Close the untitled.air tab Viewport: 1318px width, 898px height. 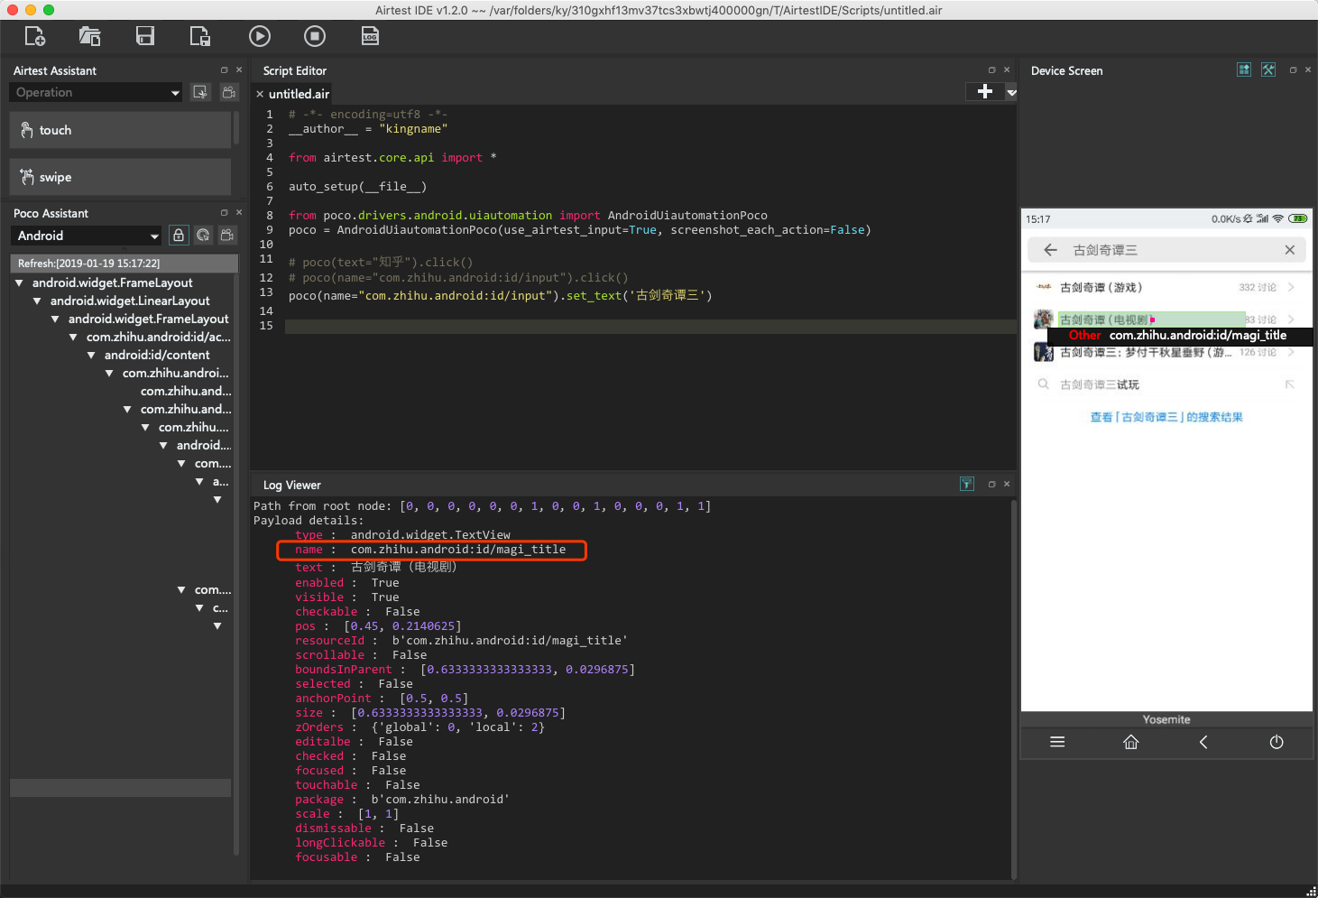tap(260, 94)
